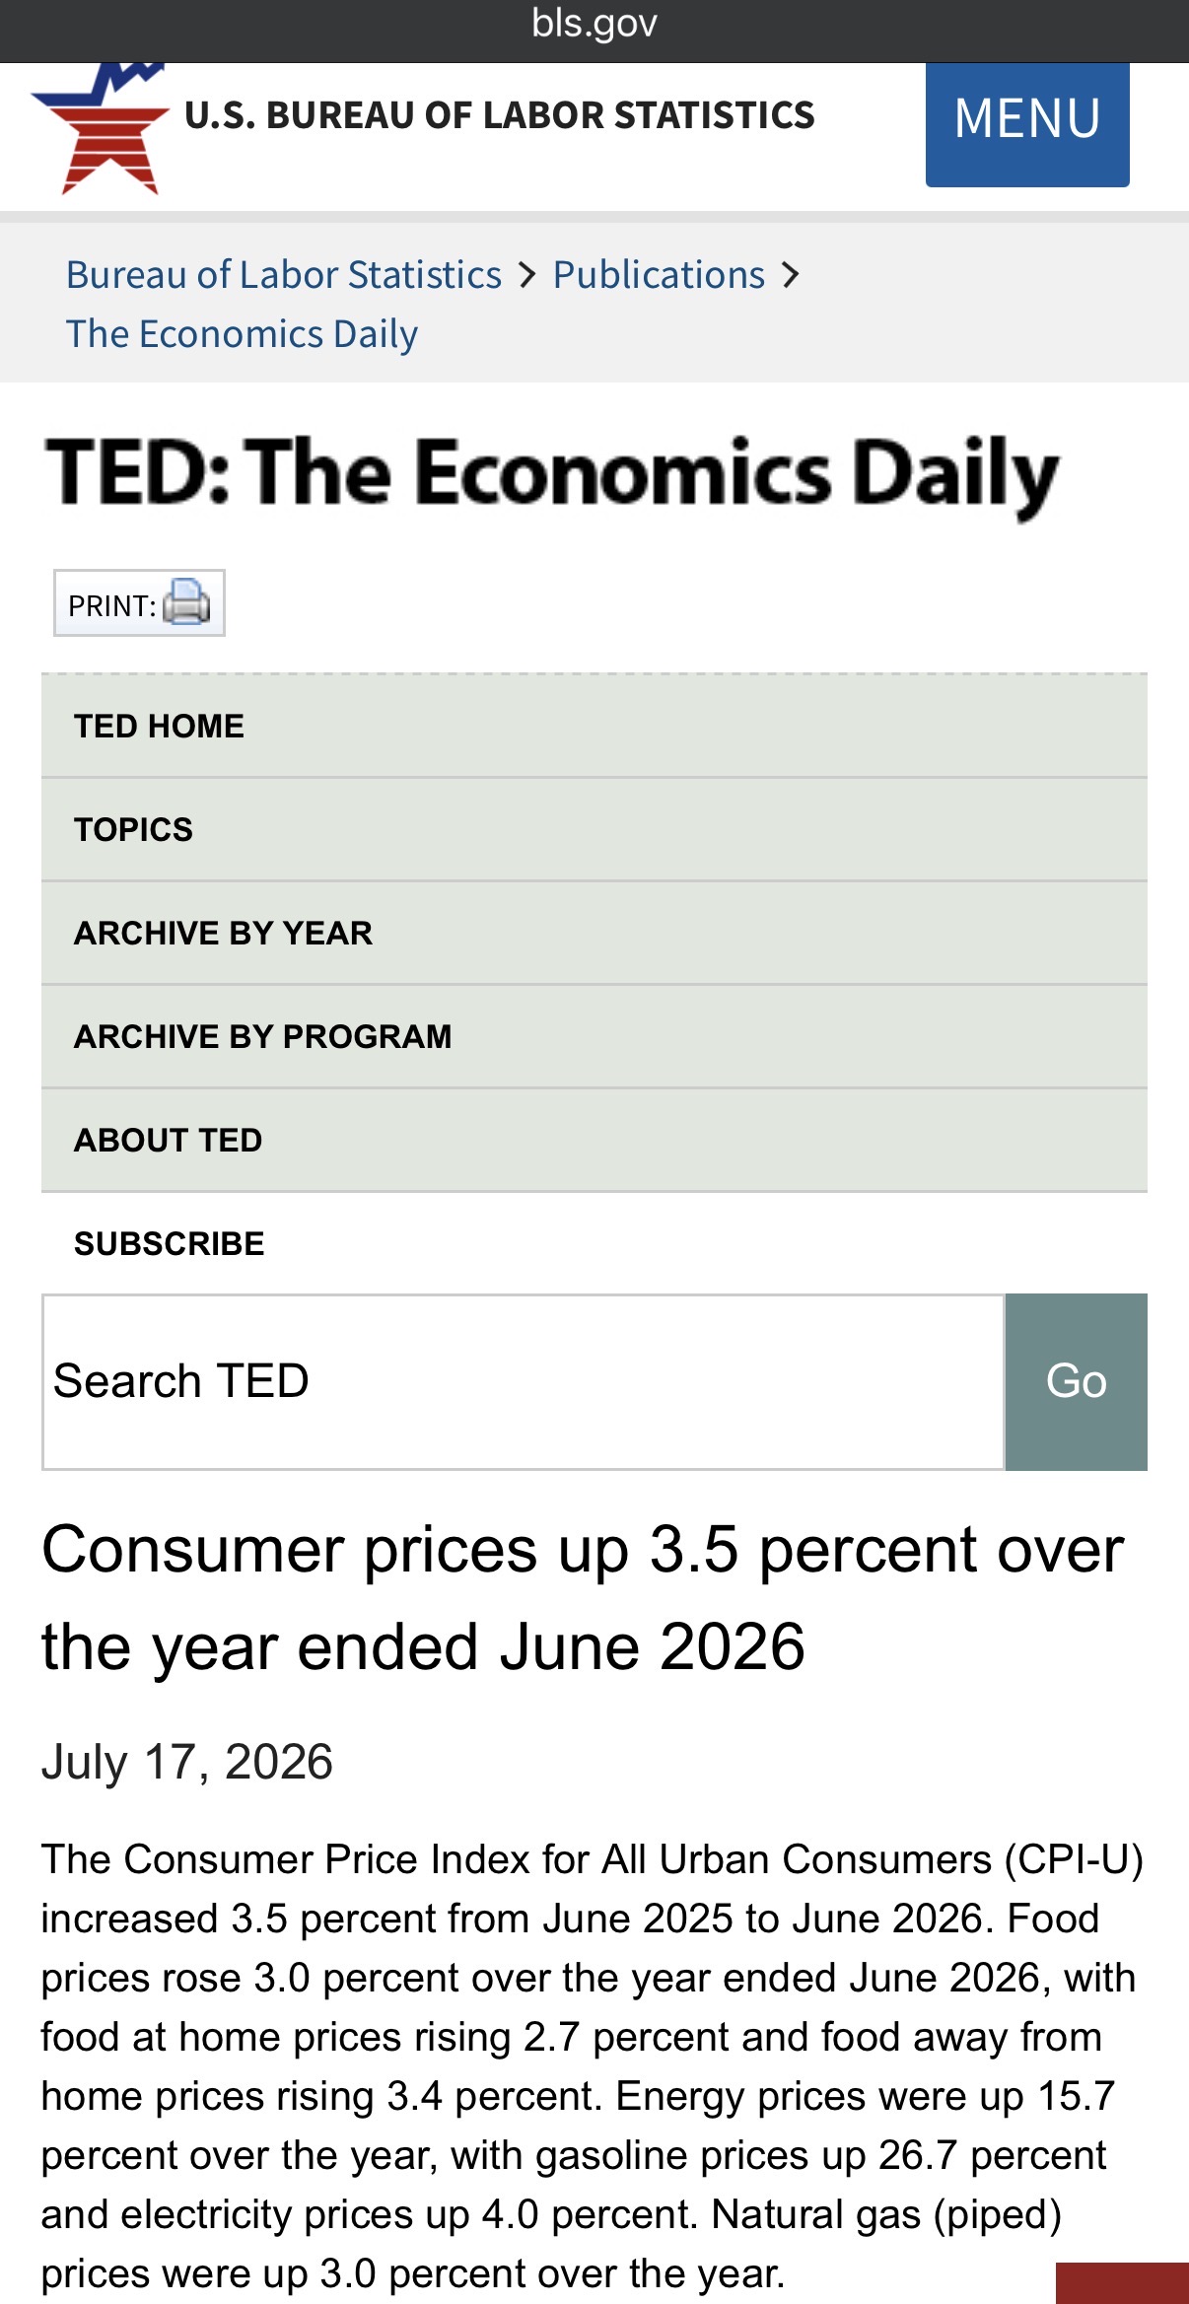Open the Bureau of Labor Statistics breadcrumb

[284, 274]
